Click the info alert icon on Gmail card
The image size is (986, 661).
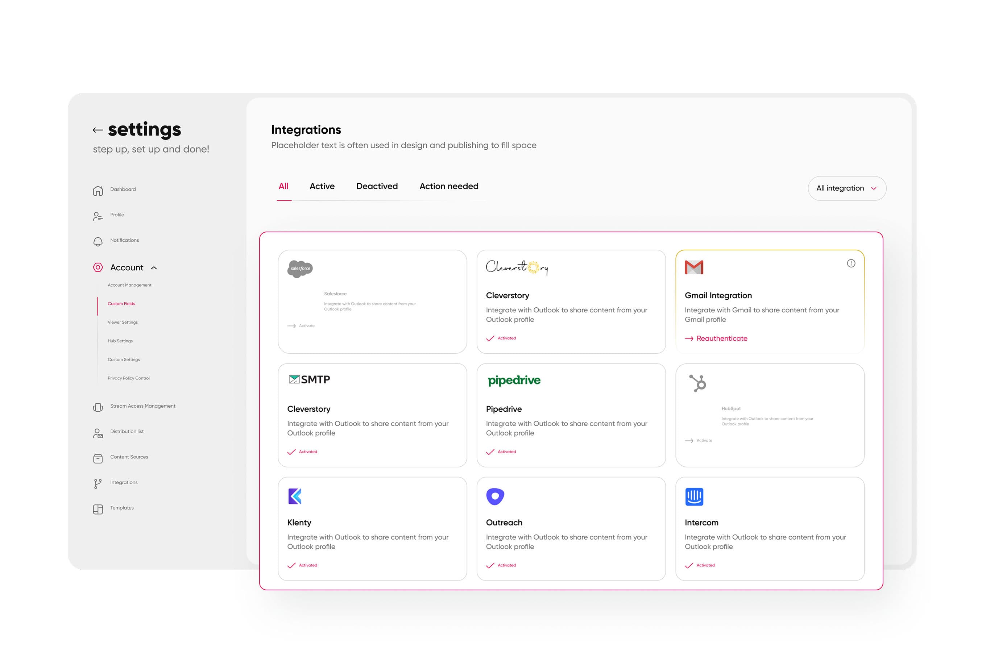click(851, 263)
